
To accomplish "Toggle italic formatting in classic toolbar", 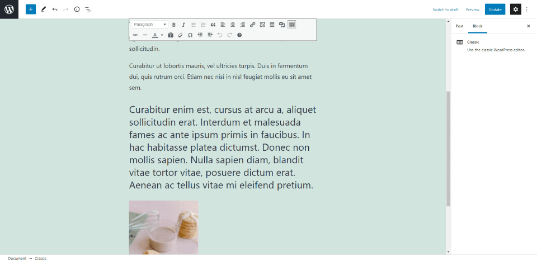I will [183, 25].
